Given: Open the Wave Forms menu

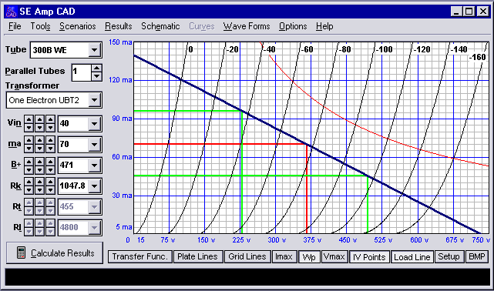Looking at the screenshot, I should click(x=247, y=26).
